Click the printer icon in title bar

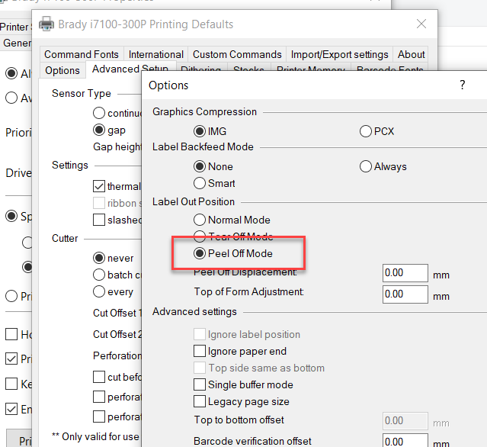coord(46,24)
